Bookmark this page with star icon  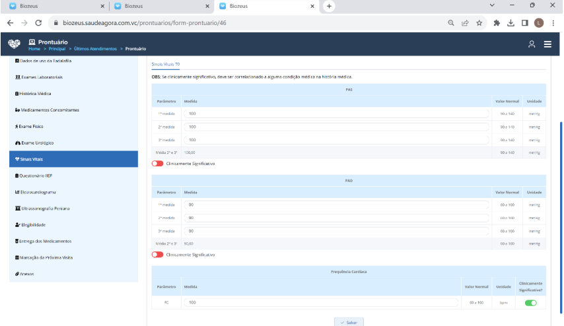(x=479, y=22)
